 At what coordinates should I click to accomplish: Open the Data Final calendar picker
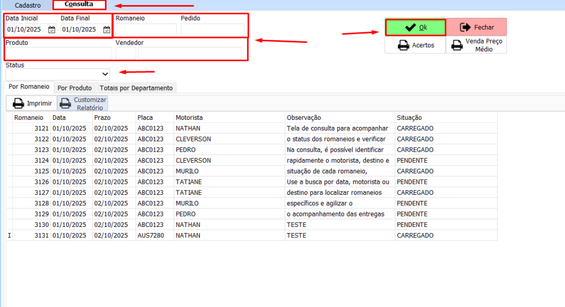click(106, 30)
